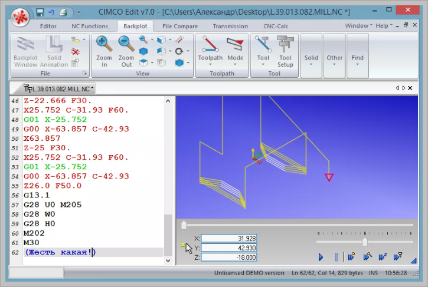Viewport: 428px width, 287px height.
Task: Click the CIMCO application menu logo button
Action: (20, 17)
